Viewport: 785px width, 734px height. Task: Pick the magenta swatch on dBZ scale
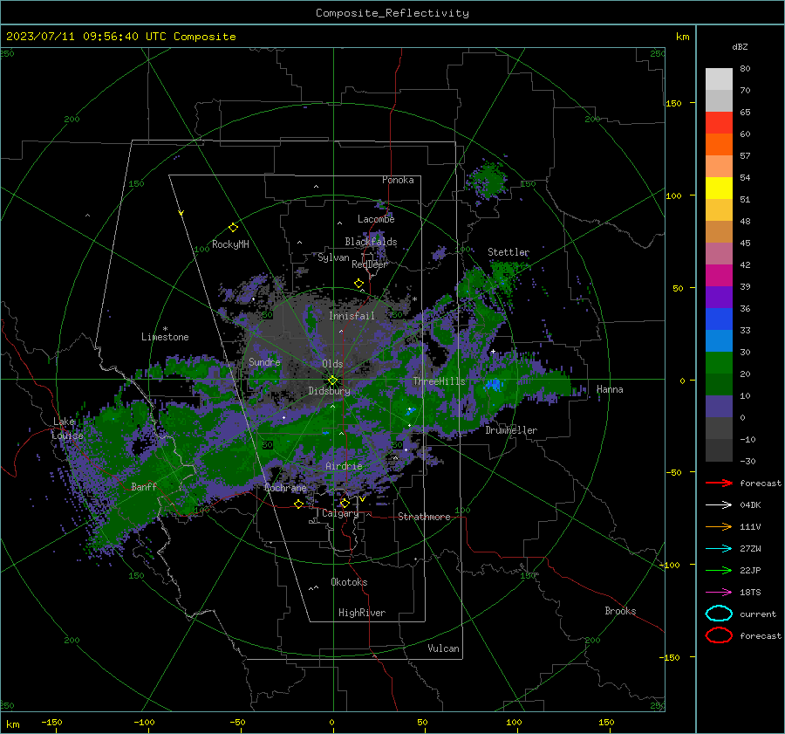coord(719,275)
